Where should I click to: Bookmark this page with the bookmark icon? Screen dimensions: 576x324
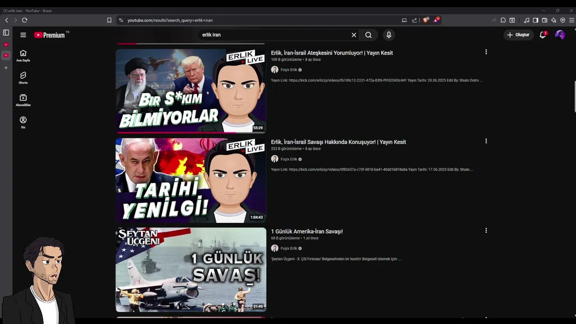coord(109,20)
